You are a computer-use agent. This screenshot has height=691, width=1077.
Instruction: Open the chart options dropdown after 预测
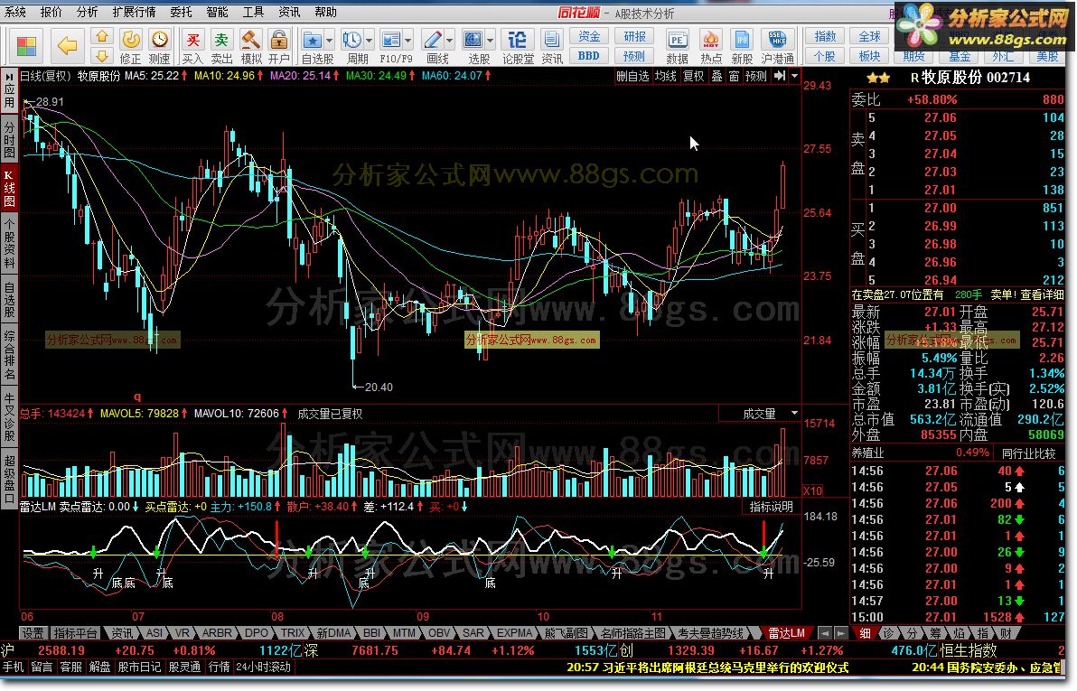click(795, 76)
